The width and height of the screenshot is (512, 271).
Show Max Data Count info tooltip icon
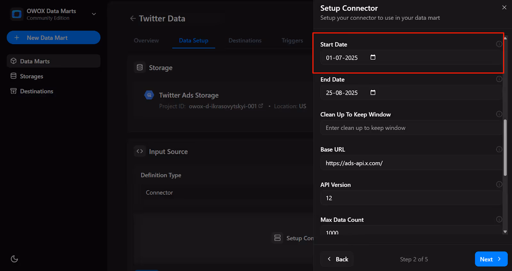[499, 219]
